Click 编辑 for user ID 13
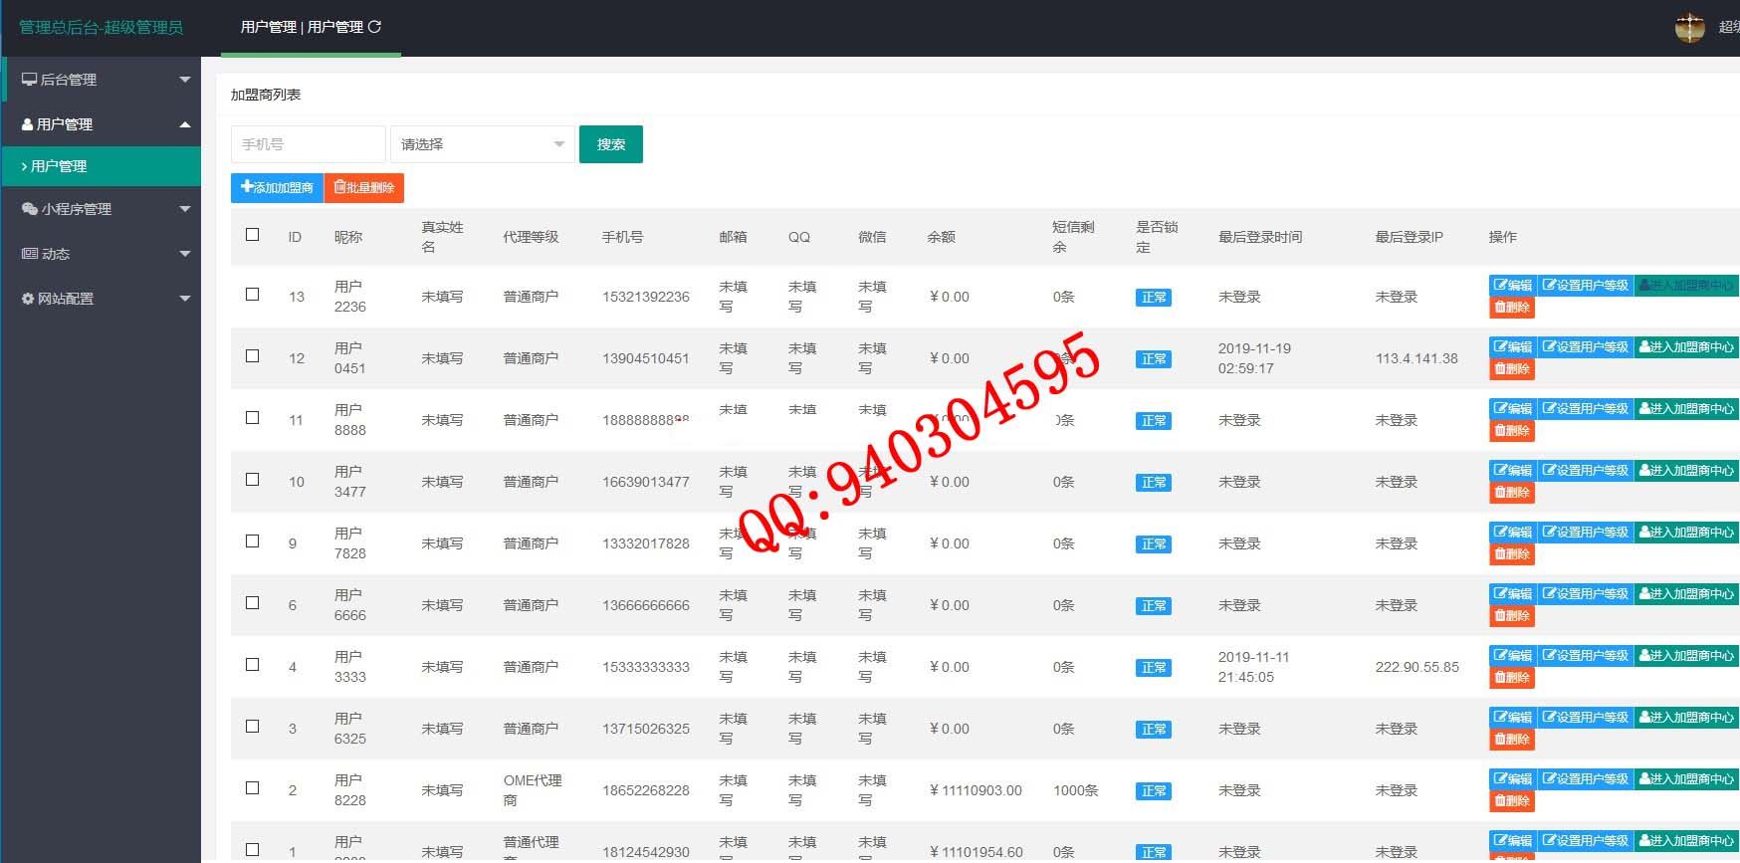This screenshot has width=1740, height=863. pos(1512,286)
